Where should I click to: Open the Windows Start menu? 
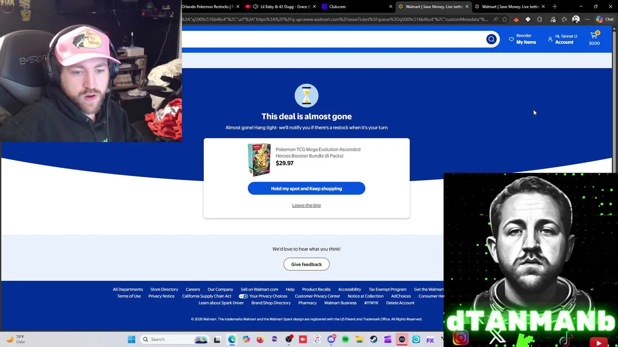(131, 339)
